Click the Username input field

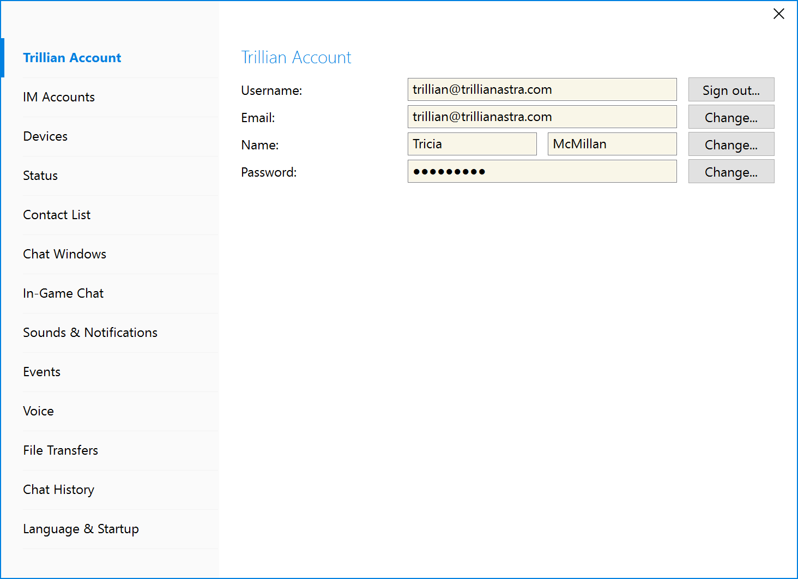coord(542,89)
